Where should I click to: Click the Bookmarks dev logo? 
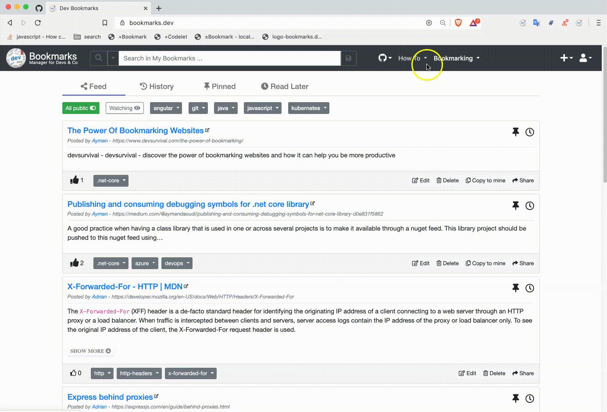click(x=15, y=57)
